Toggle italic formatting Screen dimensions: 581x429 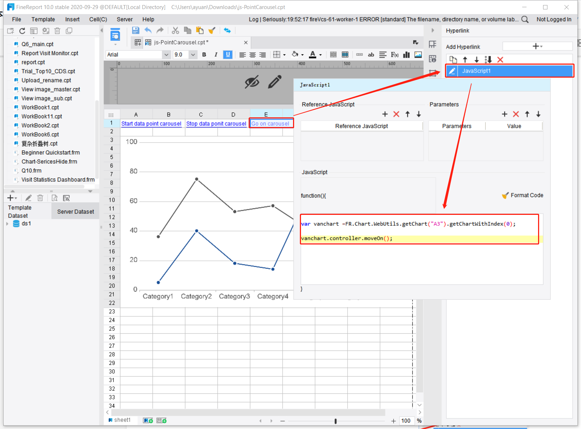pyautogui.click(x=215, y=55)
